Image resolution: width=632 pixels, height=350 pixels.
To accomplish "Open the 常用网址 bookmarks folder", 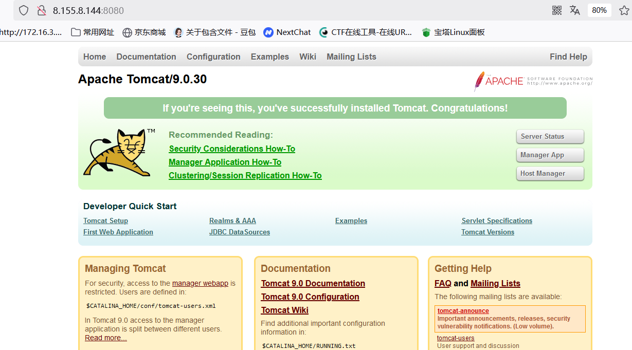I will coord(93,32).
